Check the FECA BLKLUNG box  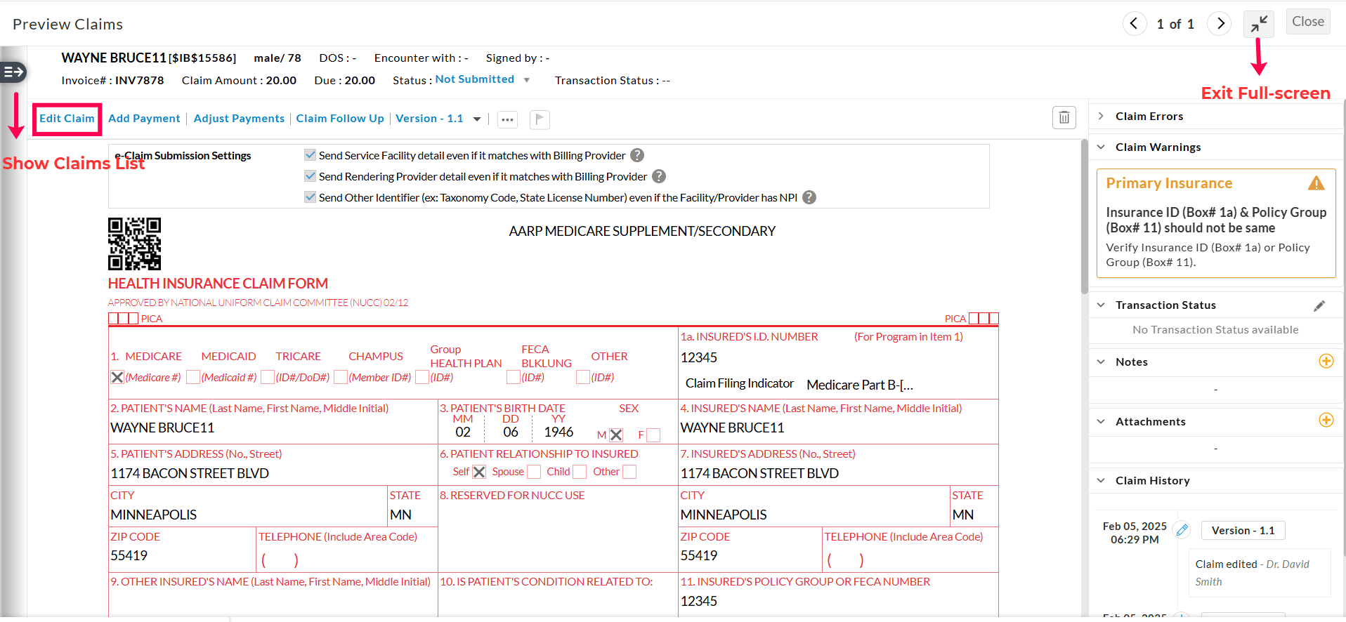tap(514, 377)
